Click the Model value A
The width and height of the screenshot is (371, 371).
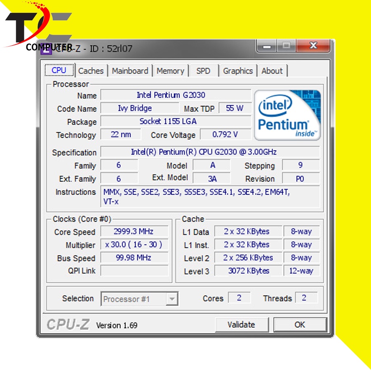pos(211,165)
